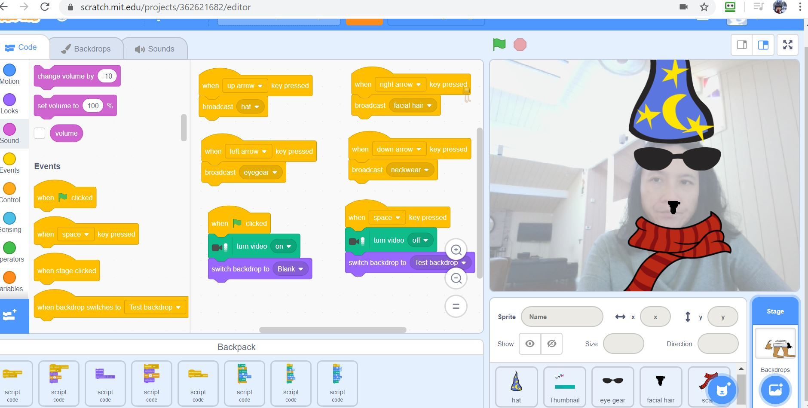
Task: Open the right arrow key dropdown
Action: [400, 84]
